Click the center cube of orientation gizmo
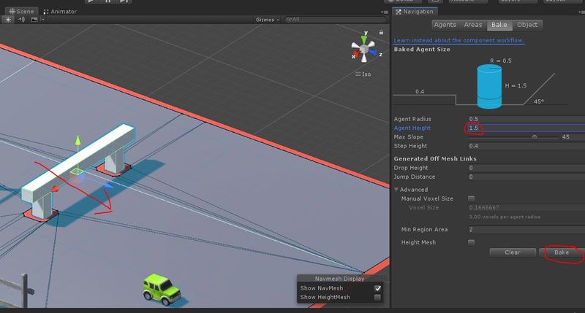This screenshot has height=313, width=585. click(x=364, y=49)
